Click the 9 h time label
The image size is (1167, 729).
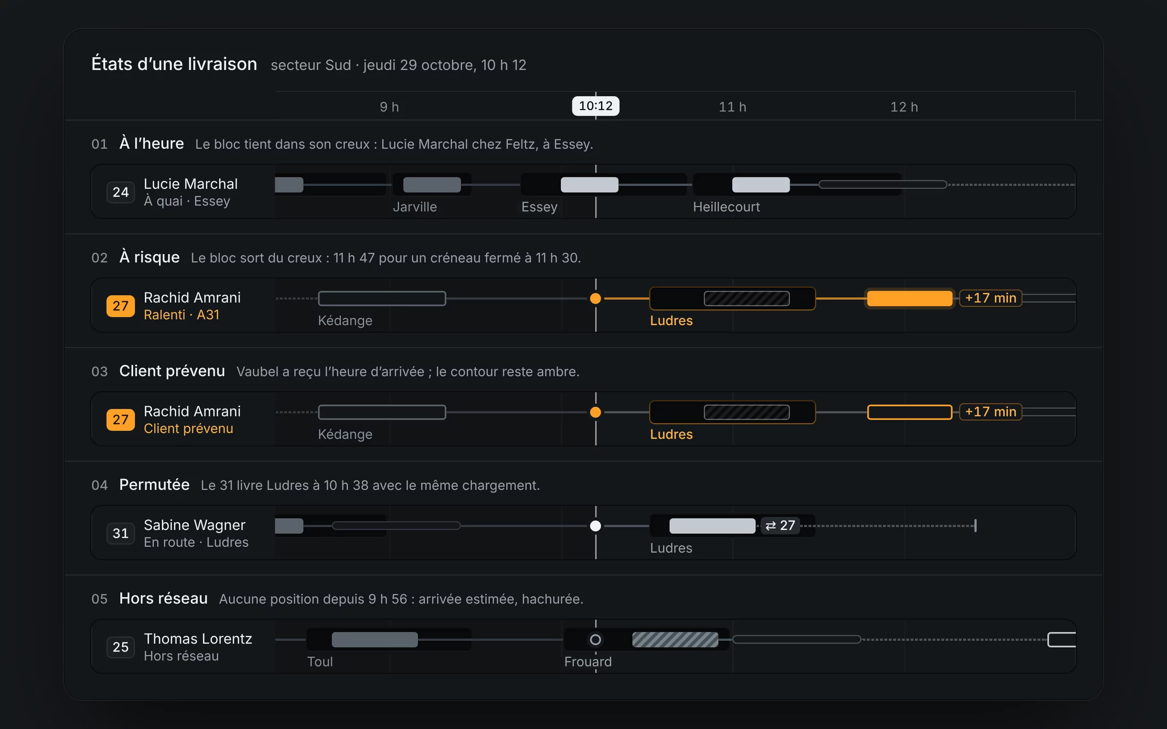pyautogui.click(x=389, y=107)
